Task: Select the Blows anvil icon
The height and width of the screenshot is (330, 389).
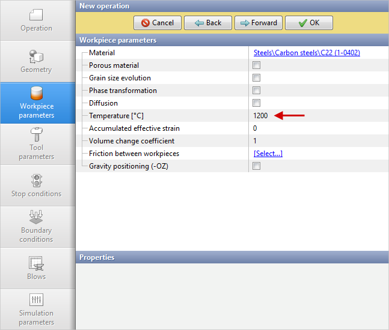Action: [36, 263]
